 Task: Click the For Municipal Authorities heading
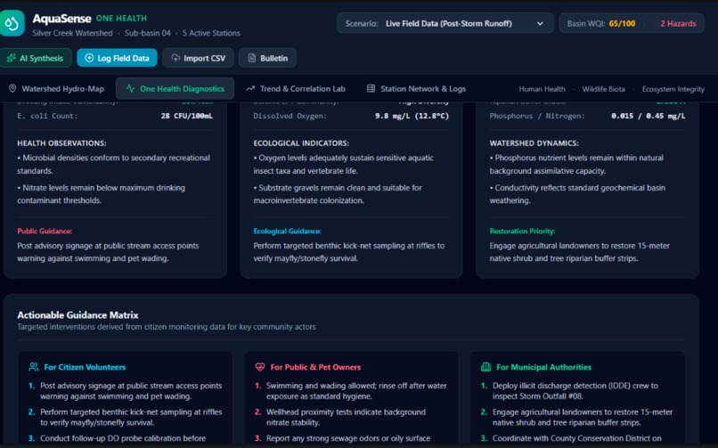click(543, 367)
